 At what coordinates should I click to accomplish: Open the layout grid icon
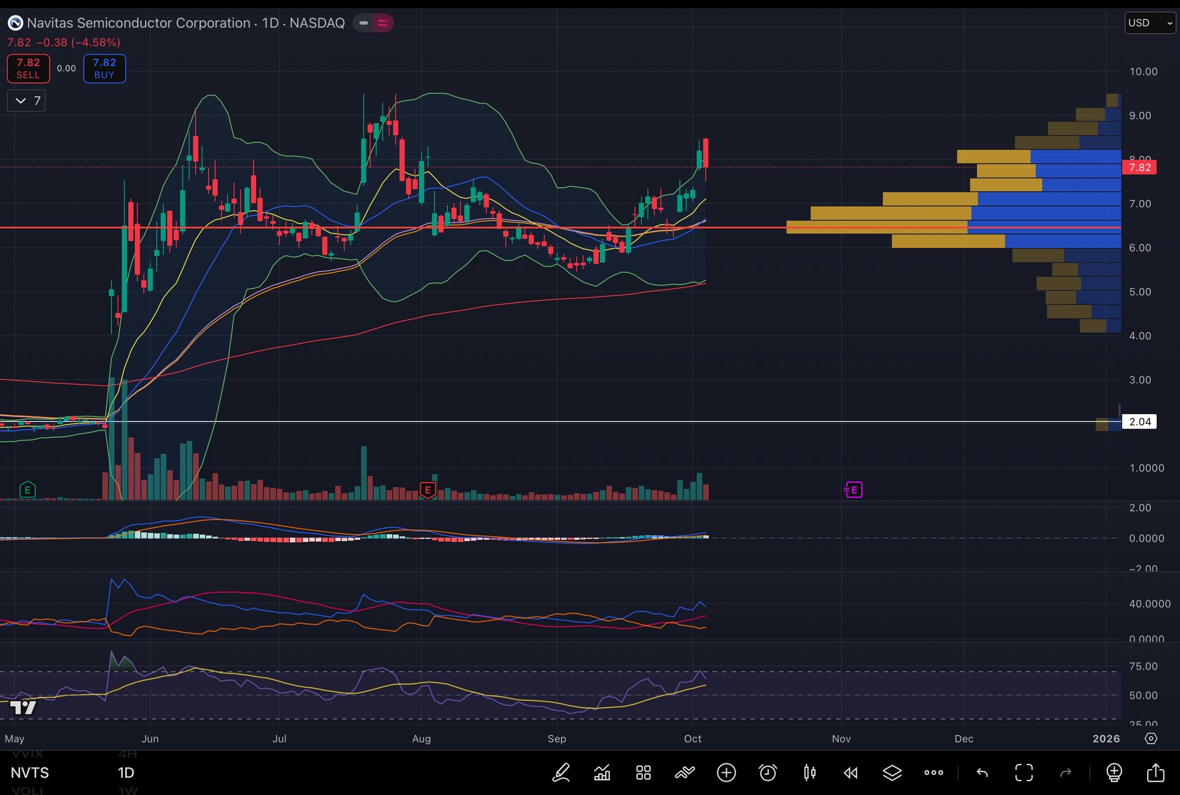coord(644,773)
